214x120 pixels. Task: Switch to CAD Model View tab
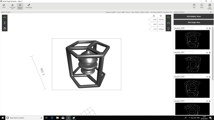coord(12,7)
